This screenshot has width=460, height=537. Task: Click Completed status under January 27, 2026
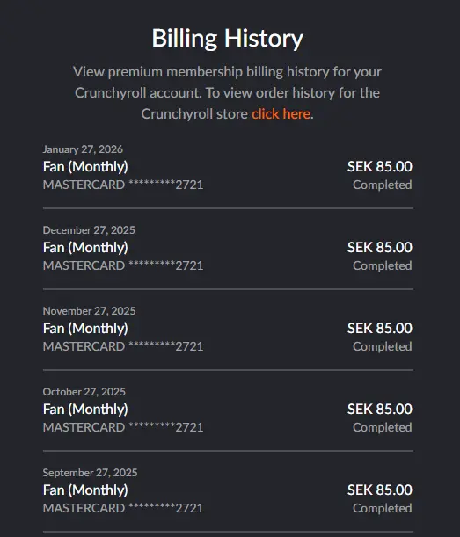coord(383,185)
